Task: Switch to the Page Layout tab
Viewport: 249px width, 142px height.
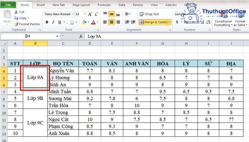Action: coord(81,5)
